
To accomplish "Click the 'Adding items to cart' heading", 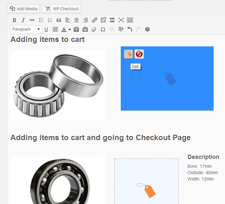I will pos(47,39).
